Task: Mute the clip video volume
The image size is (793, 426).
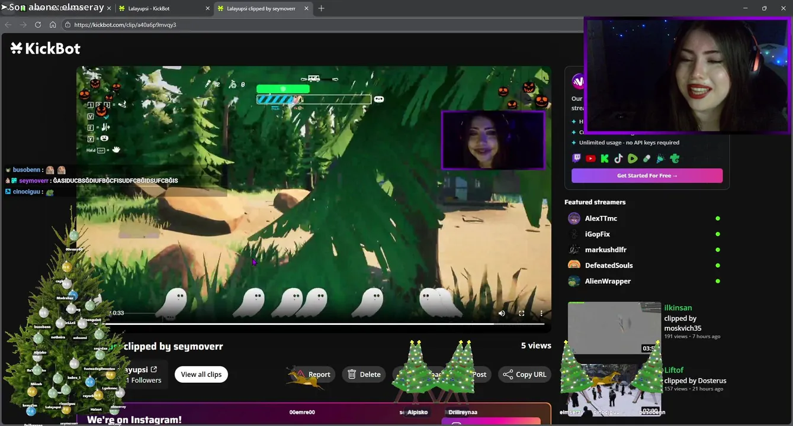Action: (502, 314)
